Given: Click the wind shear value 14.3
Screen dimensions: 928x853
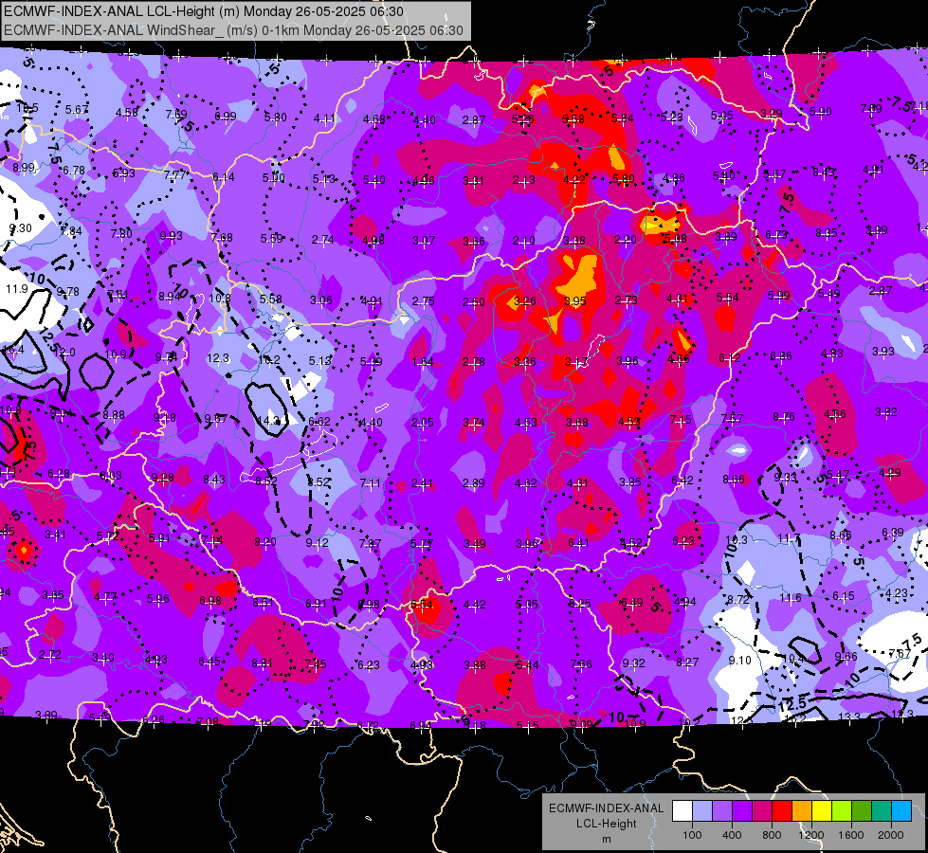Looking at the screenshot, I should click(268, 421).
